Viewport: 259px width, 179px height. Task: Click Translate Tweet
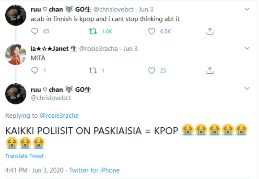coord(24,156)
